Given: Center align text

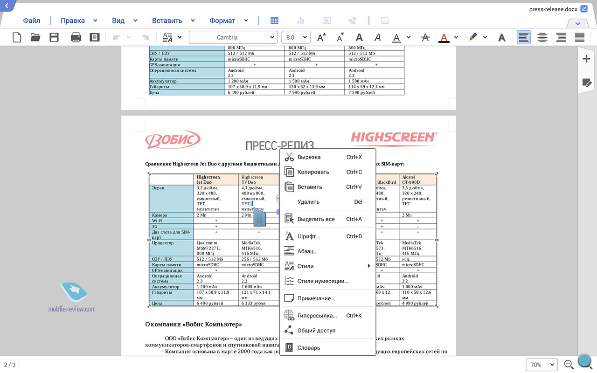Looking at the screenshot, I should pyautogui.click(x=542, y=37).
